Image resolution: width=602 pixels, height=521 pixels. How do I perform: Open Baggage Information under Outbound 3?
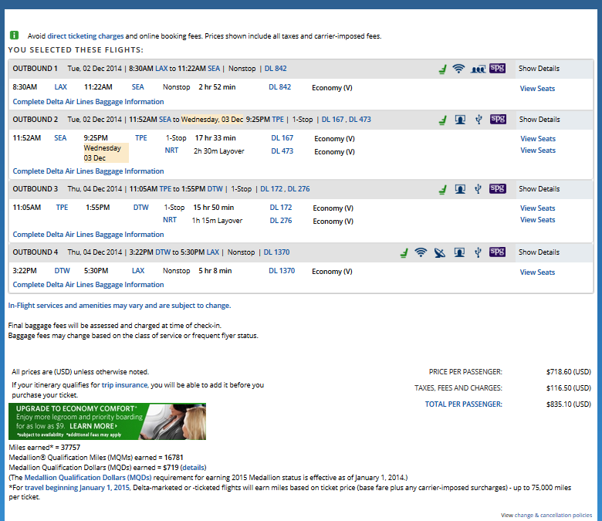[x=88, y=235]
